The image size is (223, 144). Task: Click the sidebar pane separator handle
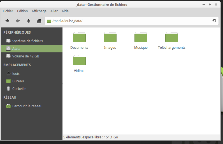pyautogui.click(x=63, y=83)
